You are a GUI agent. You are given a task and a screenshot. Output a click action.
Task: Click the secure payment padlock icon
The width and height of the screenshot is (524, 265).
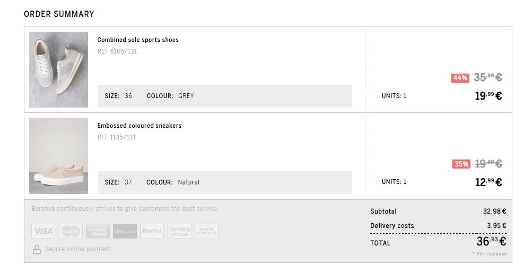point(37,250)
